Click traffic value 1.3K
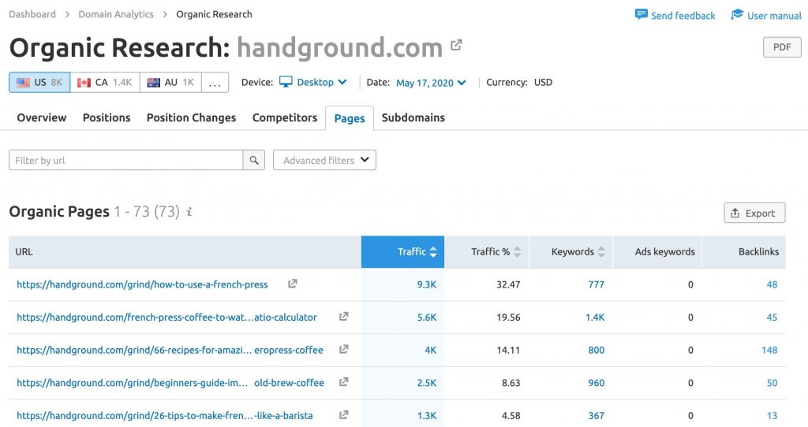This screenshot has height=427, width=808. (x=427, y=416)
